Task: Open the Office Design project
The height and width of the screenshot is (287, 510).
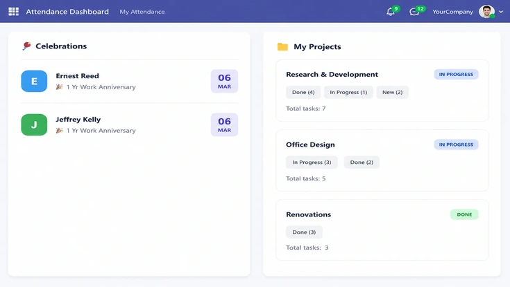Action: click(x=310, y=145)
